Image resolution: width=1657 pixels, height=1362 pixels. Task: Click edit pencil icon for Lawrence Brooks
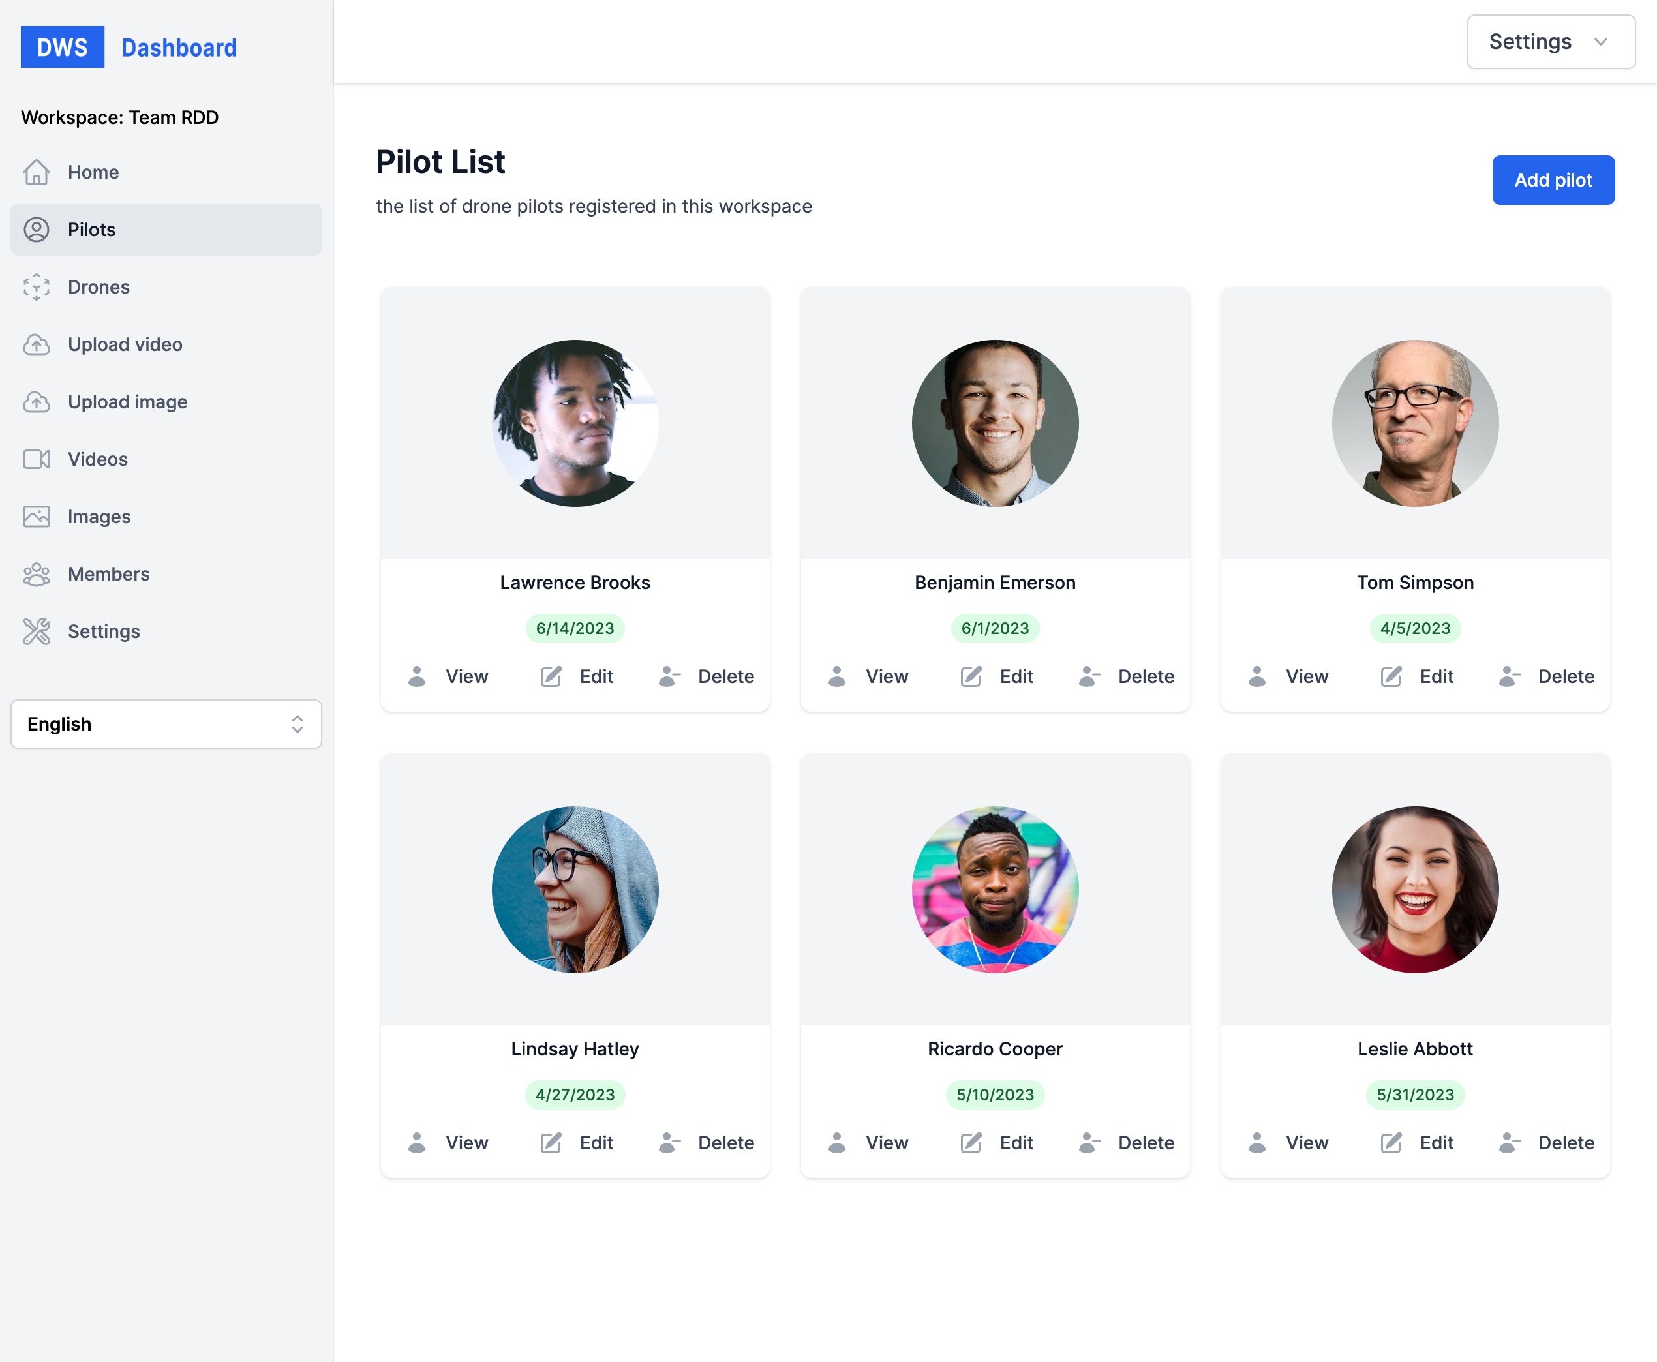click(551, 676)
